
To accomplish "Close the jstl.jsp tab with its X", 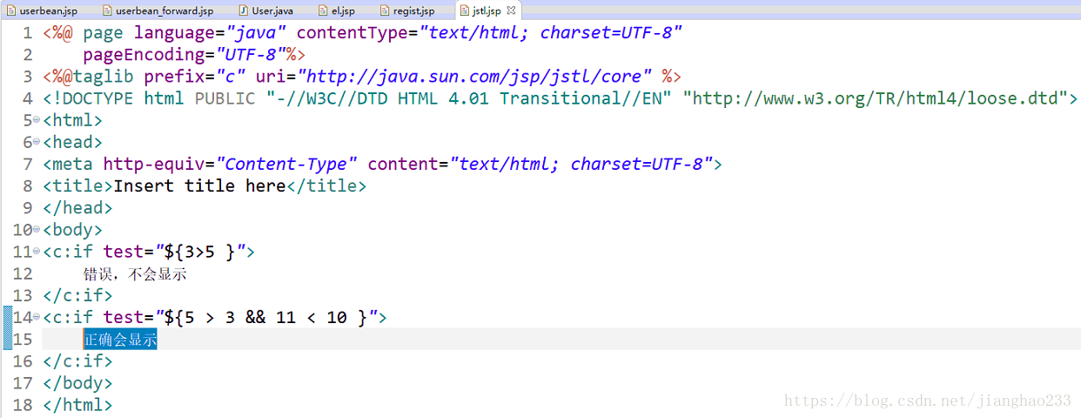I will point(511,10).
